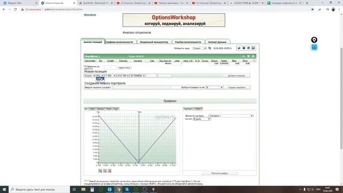Show the Delta chart tab
This screenshot has width=343, height=193.
coord(92,109)
